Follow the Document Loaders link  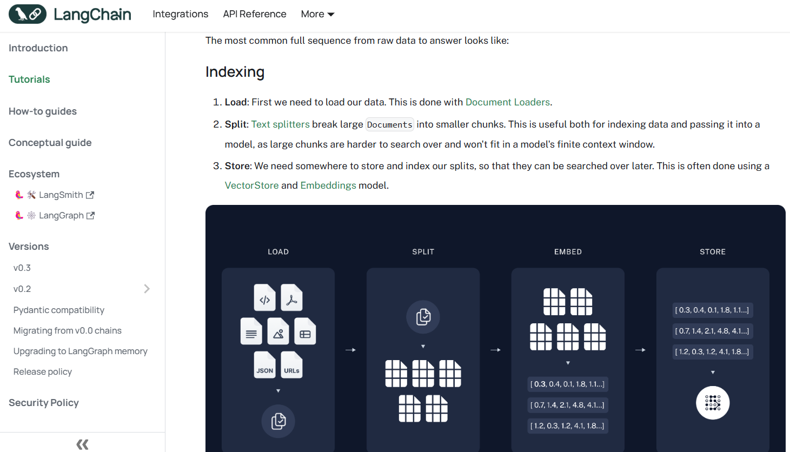click(508, 102)
